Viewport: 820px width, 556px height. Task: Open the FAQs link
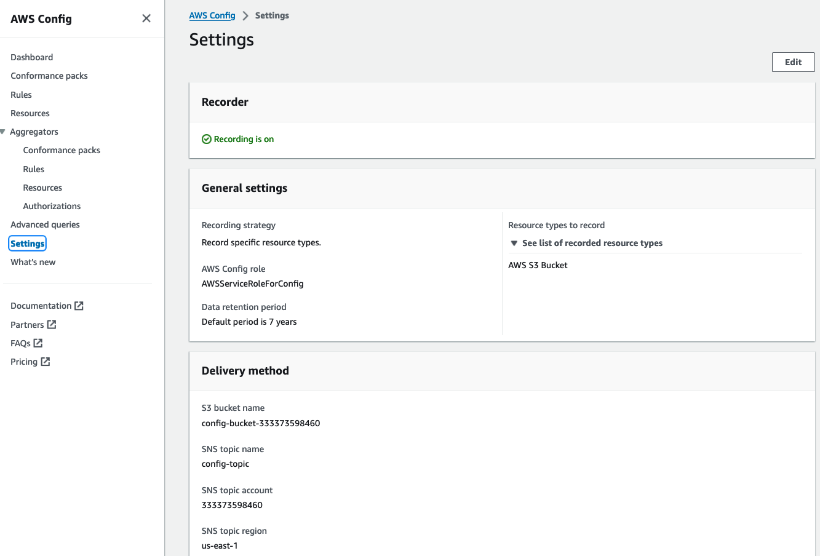[x=20, y=343]
